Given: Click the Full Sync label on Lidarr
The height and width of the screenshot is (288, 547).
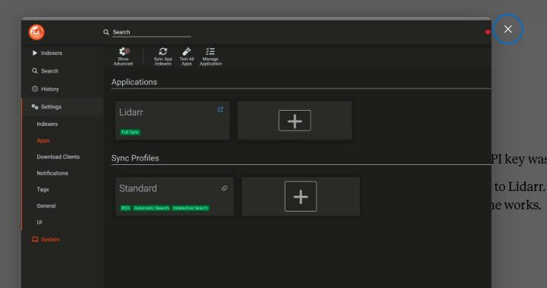Looking at the screenshot, I should coord(130,132).
